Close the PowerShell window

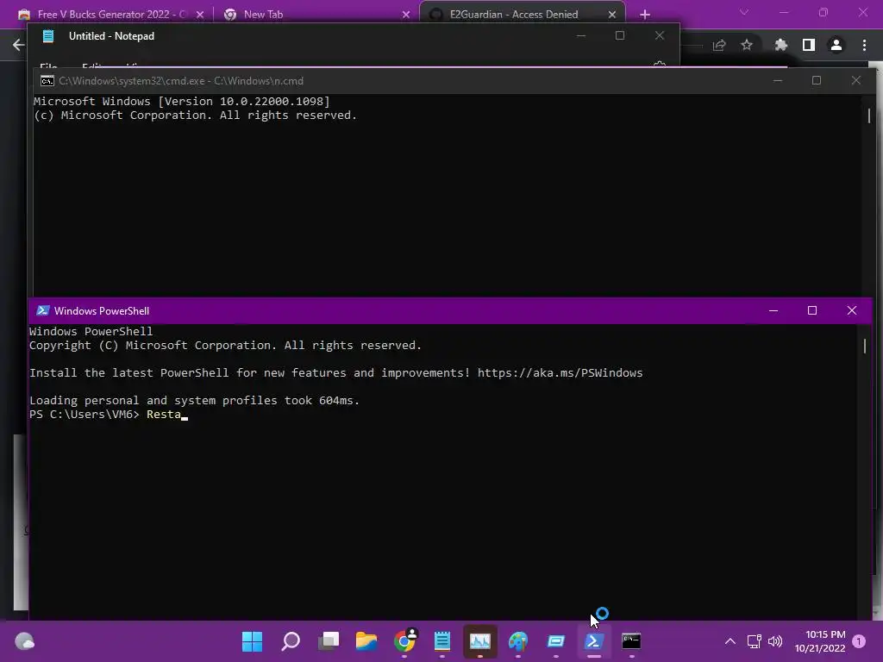pos(851,310)
